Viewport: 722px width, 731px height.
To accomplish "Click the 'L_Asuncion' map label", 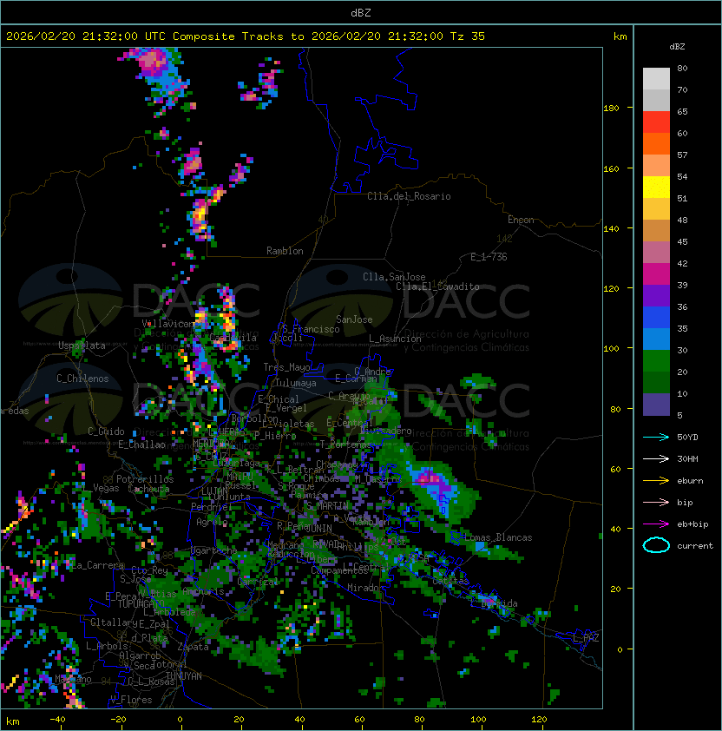I will tap(395, 339).
